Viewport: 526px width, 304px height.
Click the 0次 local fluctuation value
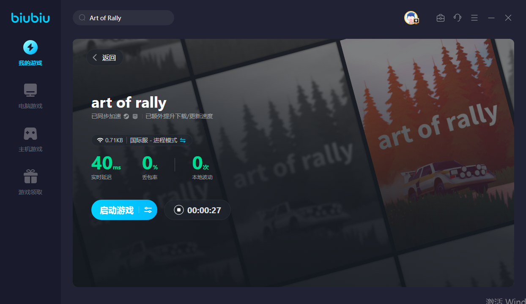click(200, 163)
